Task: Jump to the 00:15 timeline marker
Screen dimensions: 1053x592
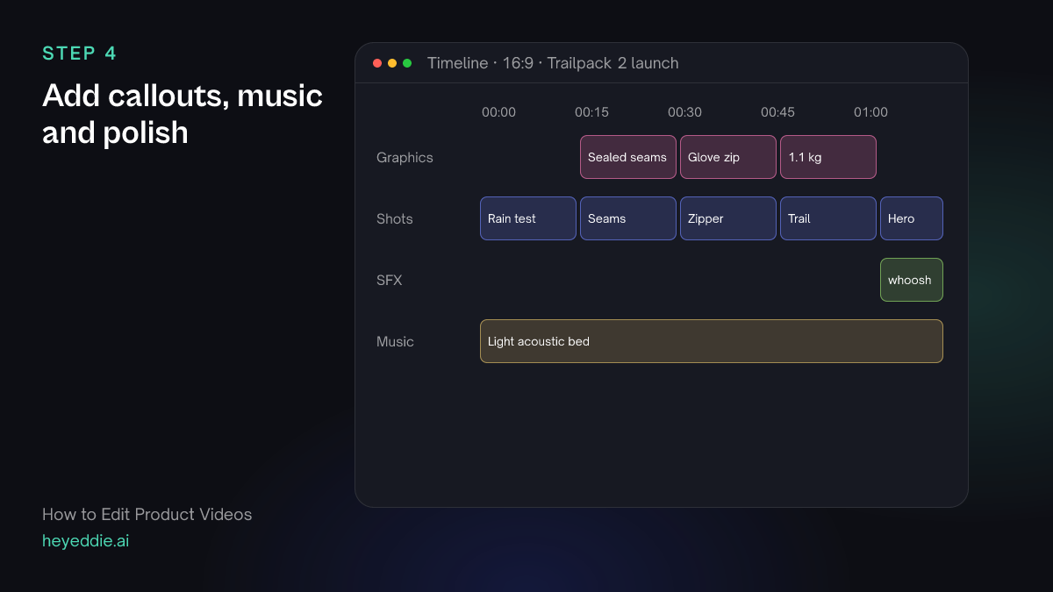Action: pyautogui.click(x=591, y=112)
